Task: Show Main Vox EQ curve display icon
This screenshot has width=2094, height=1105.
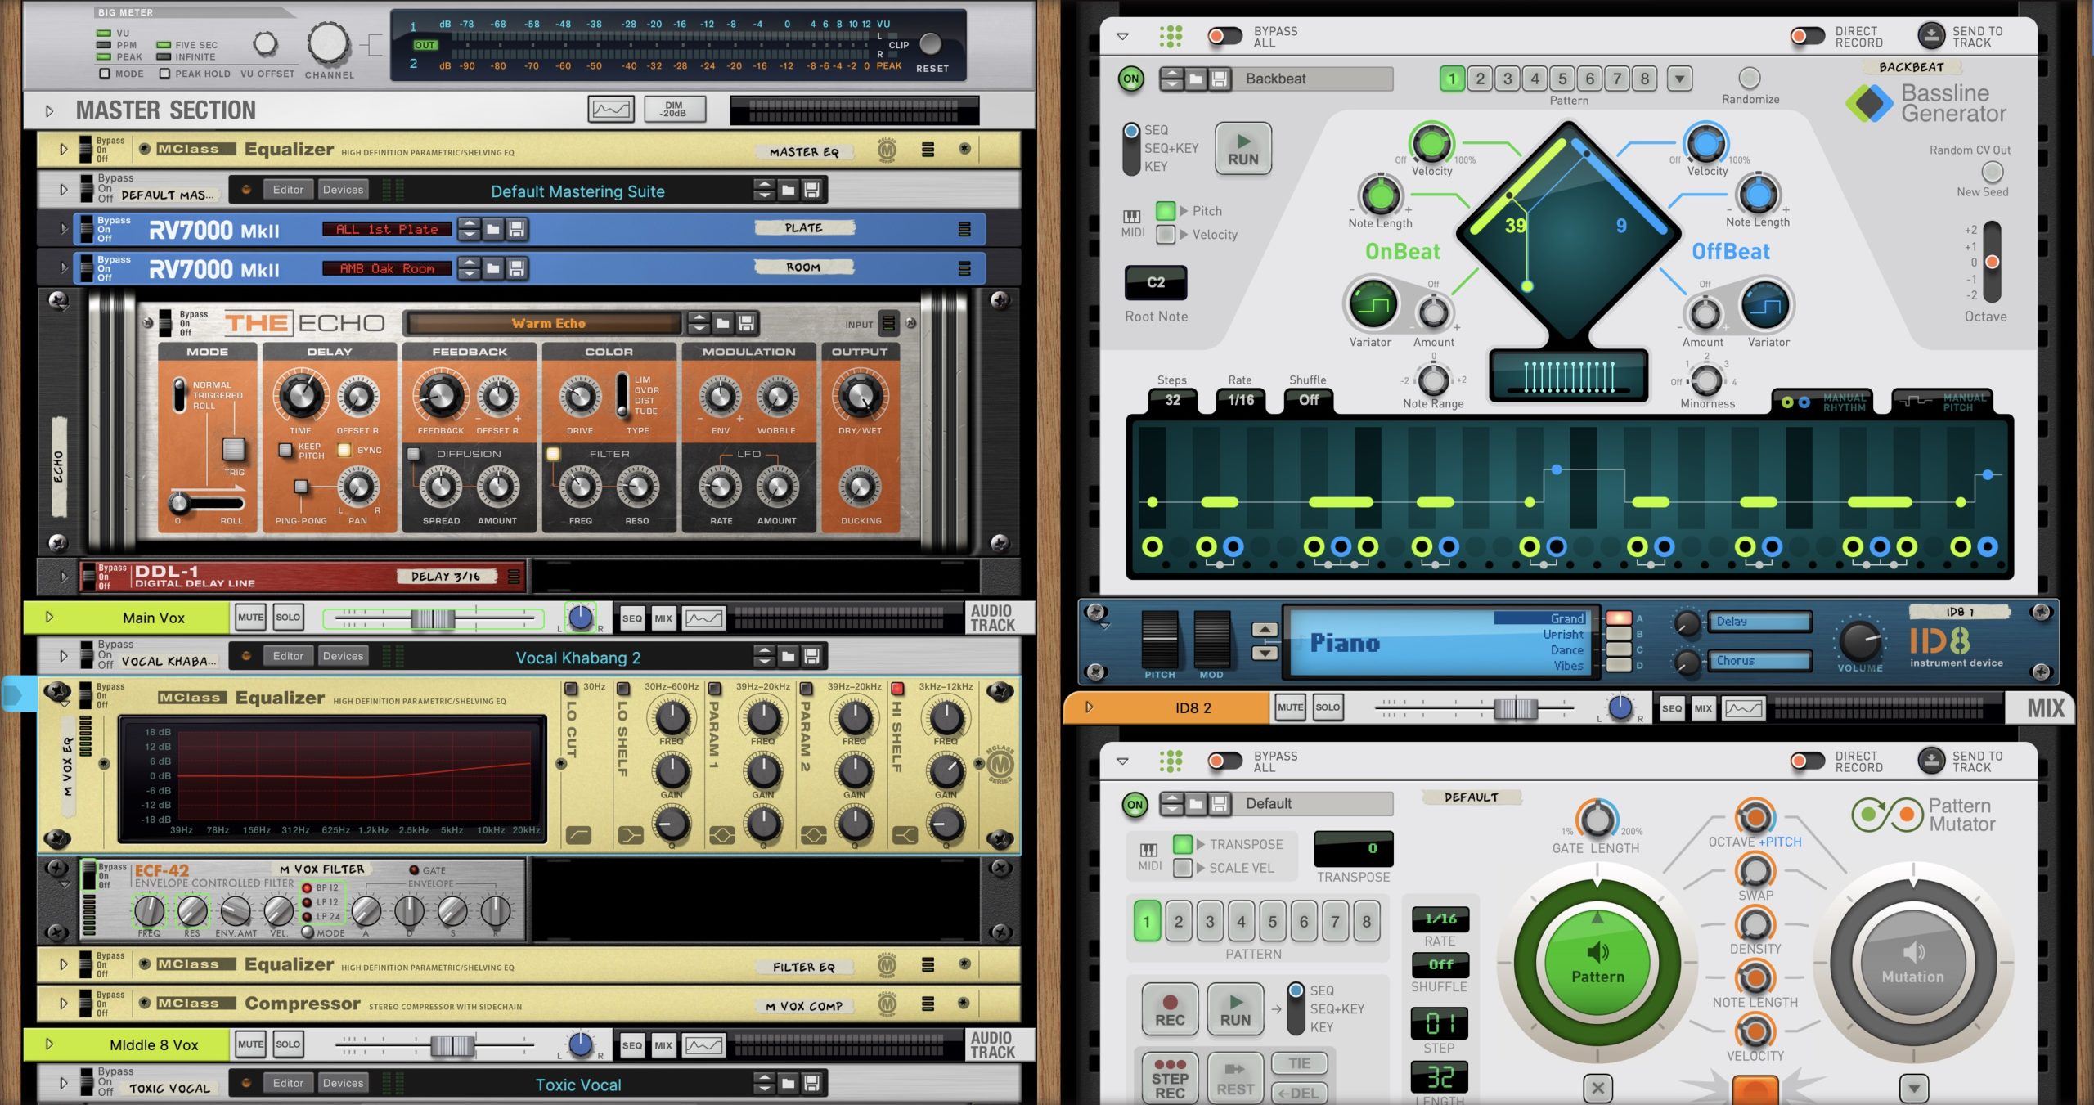Action: [703, 618]
